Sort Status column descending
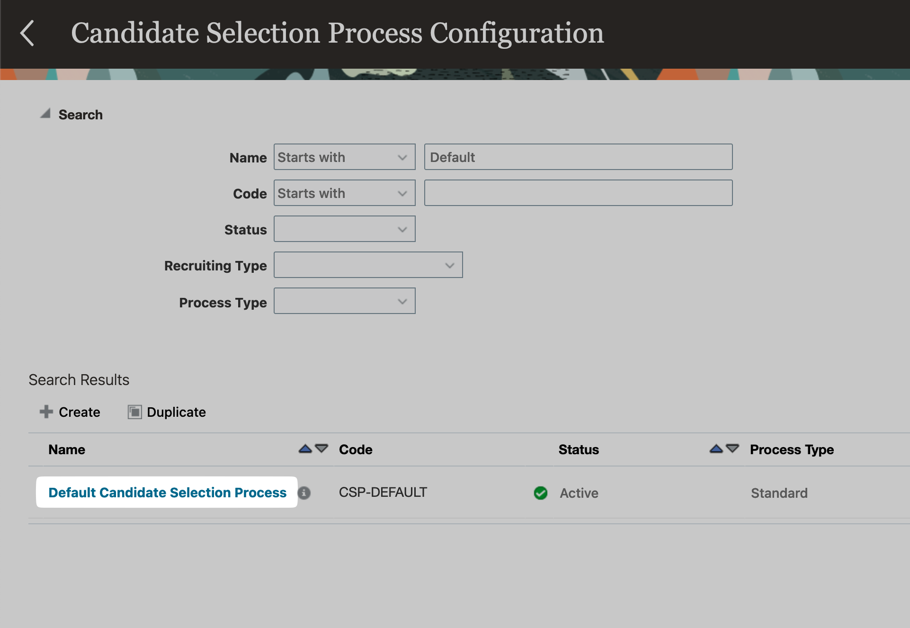The height and width of the screenshot is (628, 910). [x=732, y=449]
